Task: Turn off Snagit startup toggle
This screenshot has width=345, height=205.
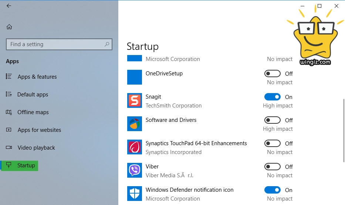Action: point(273,97)
